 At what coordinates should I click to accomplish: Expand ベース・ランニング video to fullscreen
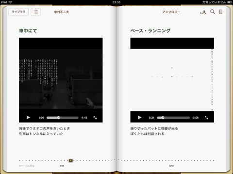[x=206, y=117]
